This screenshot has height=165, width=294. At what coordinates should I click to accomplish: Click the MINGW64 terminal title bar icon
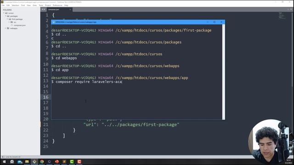pyautogui.click(x=53, y=22)
